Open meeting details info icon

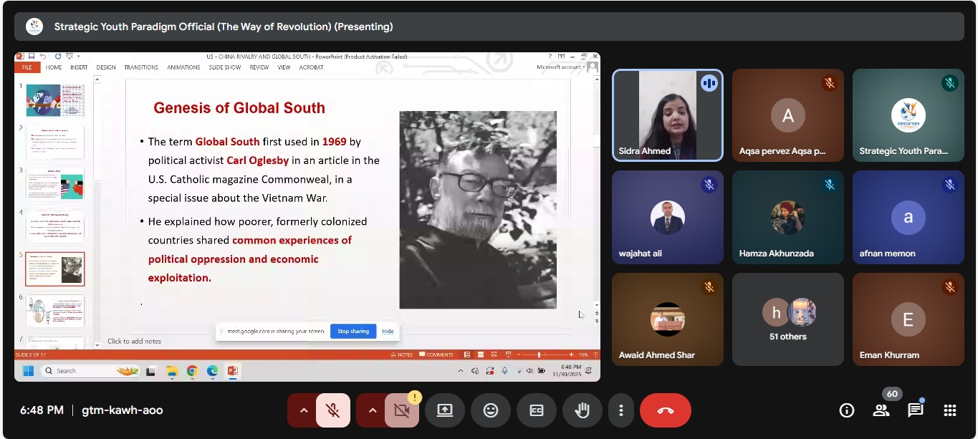[x=846, y=410]
